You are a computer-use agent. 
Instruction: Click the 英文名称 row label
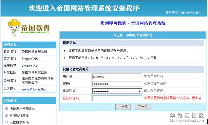10,59
